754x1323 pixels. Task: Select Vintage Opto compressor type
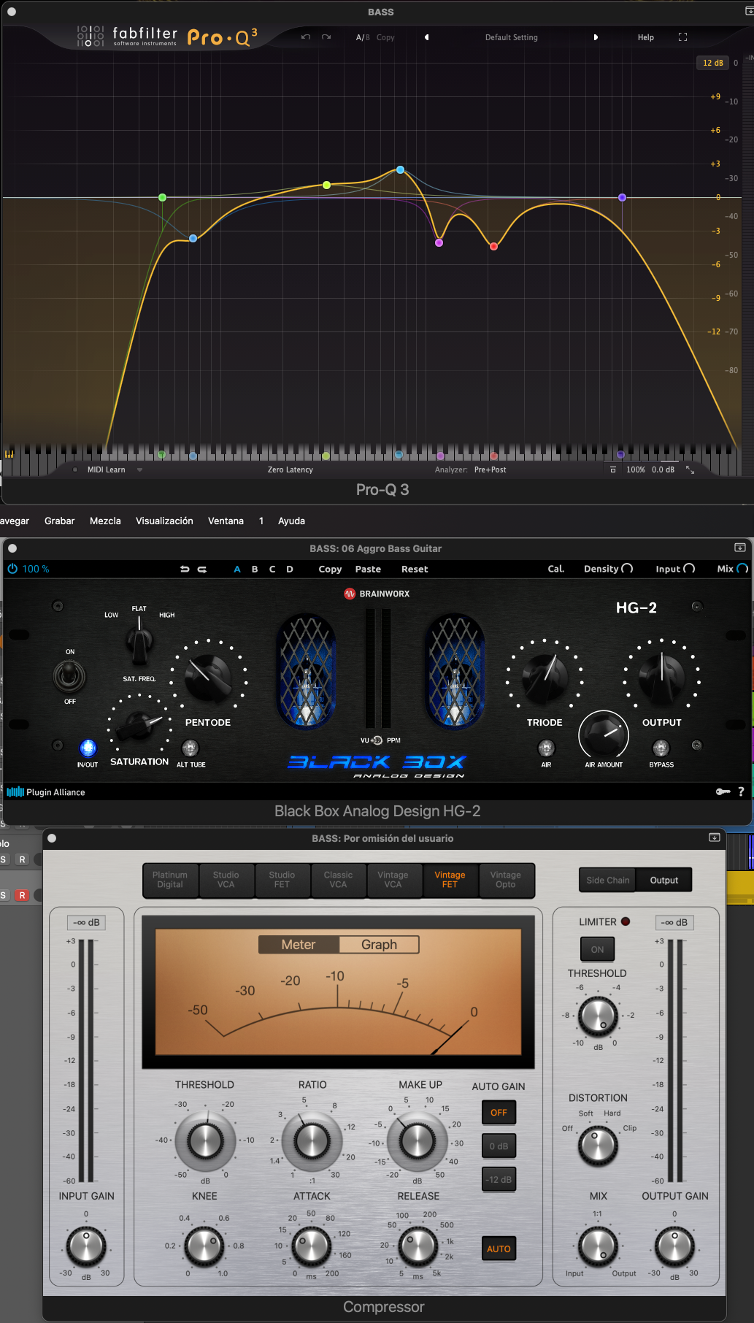pyautogui.click(x=506, y=880)
